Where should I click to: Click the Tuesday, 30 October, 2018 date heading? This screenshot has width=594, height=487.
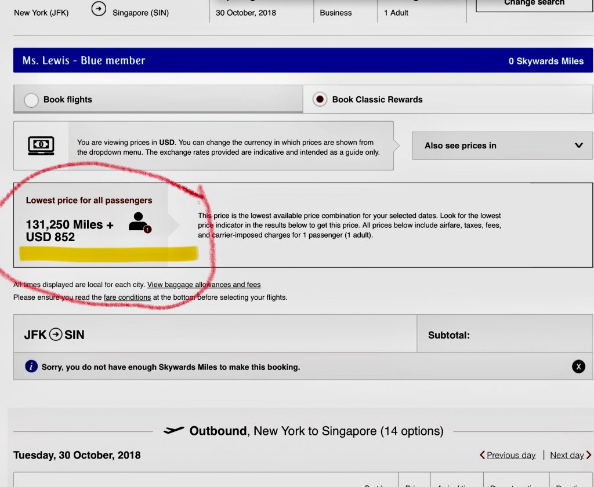pyautogui.click(x=77, y=455)
